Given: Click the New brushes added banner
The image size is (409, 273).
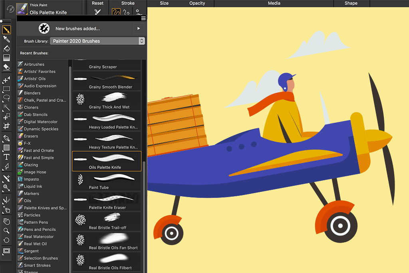Looking at the screenshot, I should (x=81, y=28).
